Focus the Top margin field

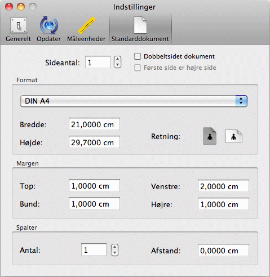tap(94, 185)
